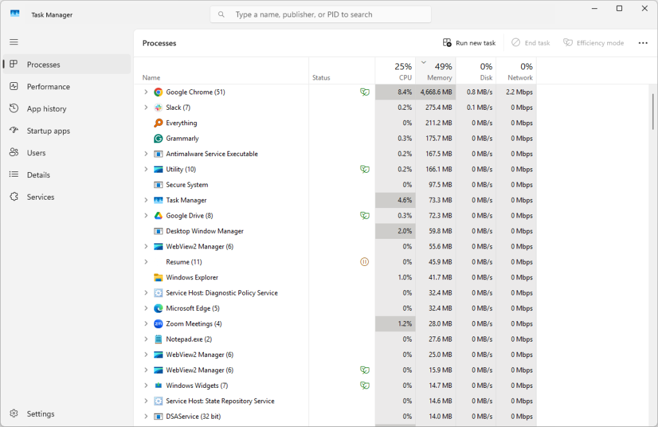The width and height of the screenshot is (658, 427).
Task: Click the Google Chrome process icon
Action: coord(158,92)
